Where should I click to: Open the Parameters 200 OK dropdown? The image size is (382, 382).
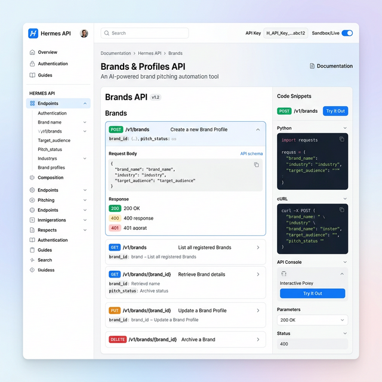(312, 321)
